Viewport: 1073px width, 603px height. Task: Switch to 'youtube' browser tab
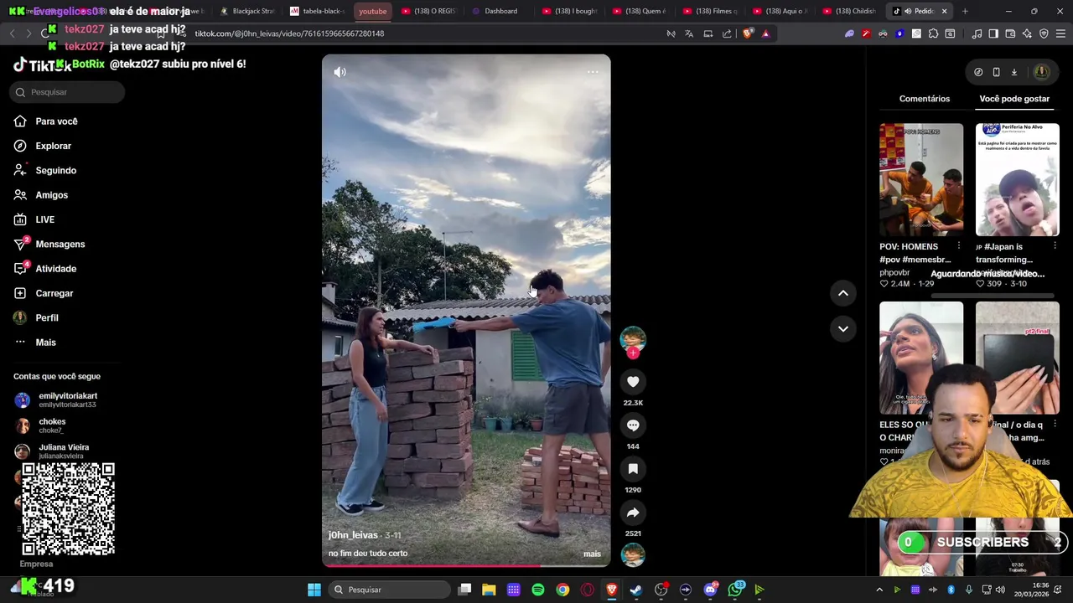pos(373,11)
